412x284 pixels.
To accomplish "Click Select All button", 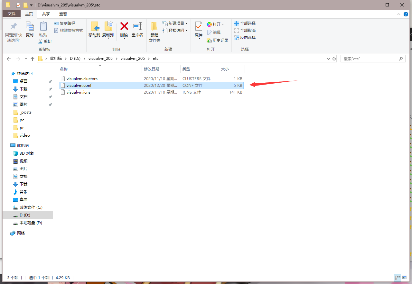I will point(245,23).
